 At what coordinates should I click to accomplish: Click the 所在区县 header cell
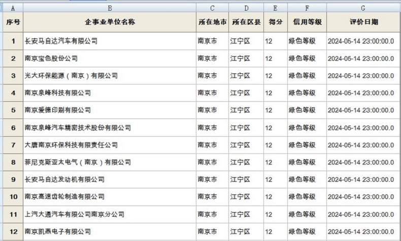coord(246,22)
